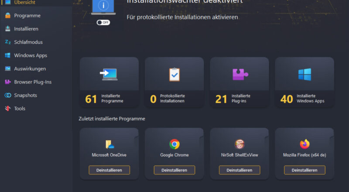This screenshot has height=192, width=349.
Task: Click 'Installierte Windows Apps' label
Action: [x=310, y=99]
